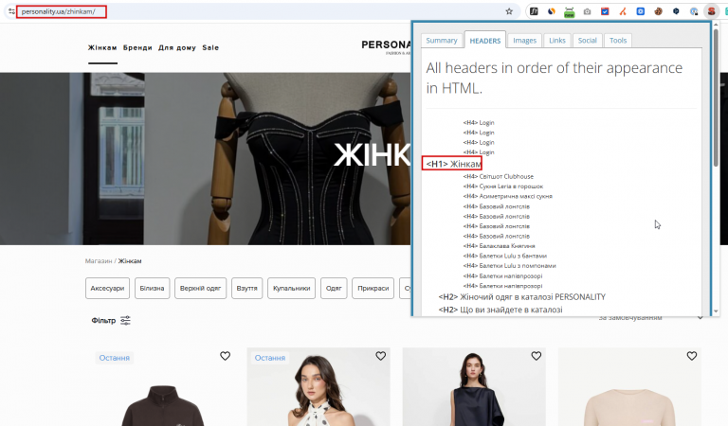Viewport: 728px width, 426px height.
Task: Open the dark hexagon extension icon
Action: tap(676, 11)
